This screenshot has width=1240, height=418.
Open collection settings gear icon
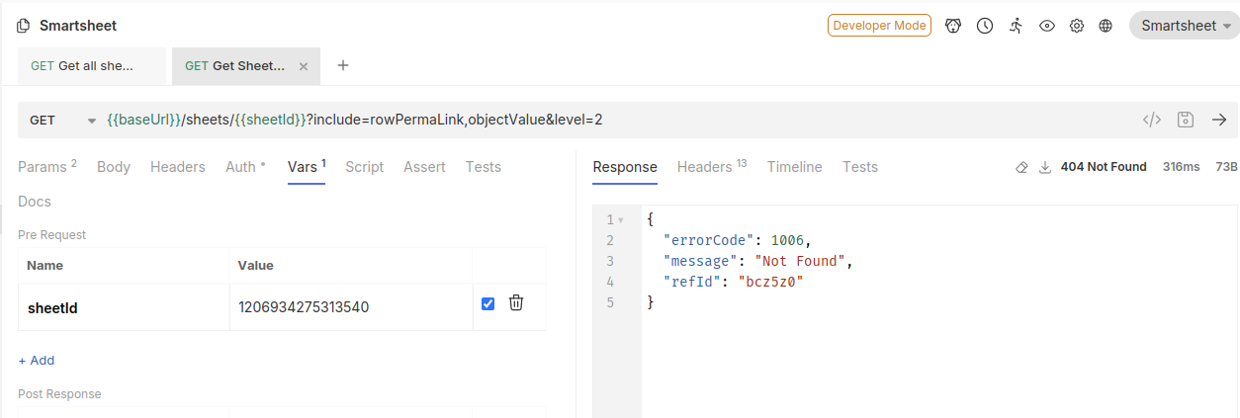(1077, 26)
